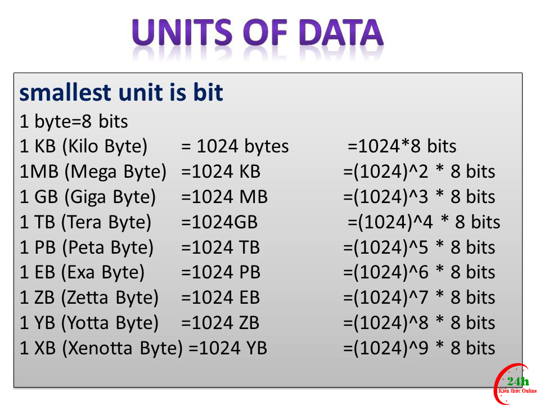This screenshot has height=405, width=540.
Task: Select the 'smallest unit is bit' heading
Action: [x=121, y=93]
